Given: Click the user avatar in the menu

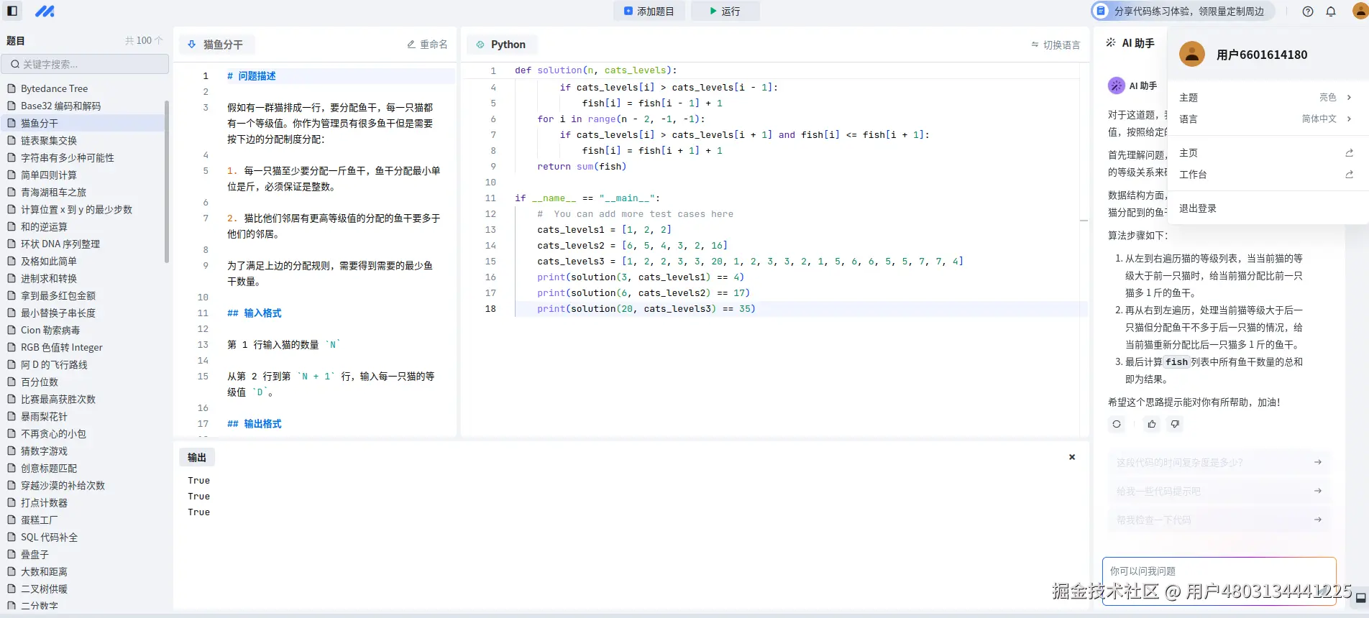Looking at the screenshot, I should [x=1191, y=54].
